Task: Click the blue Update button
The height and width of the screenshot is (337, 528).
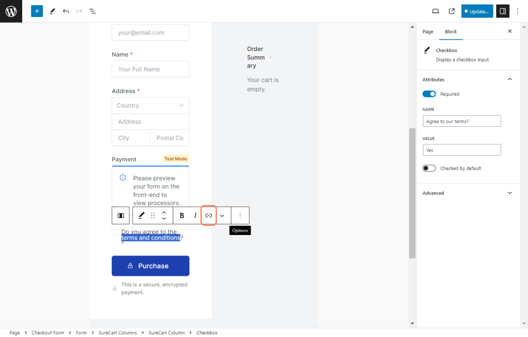Action: (x=477, y=11)
